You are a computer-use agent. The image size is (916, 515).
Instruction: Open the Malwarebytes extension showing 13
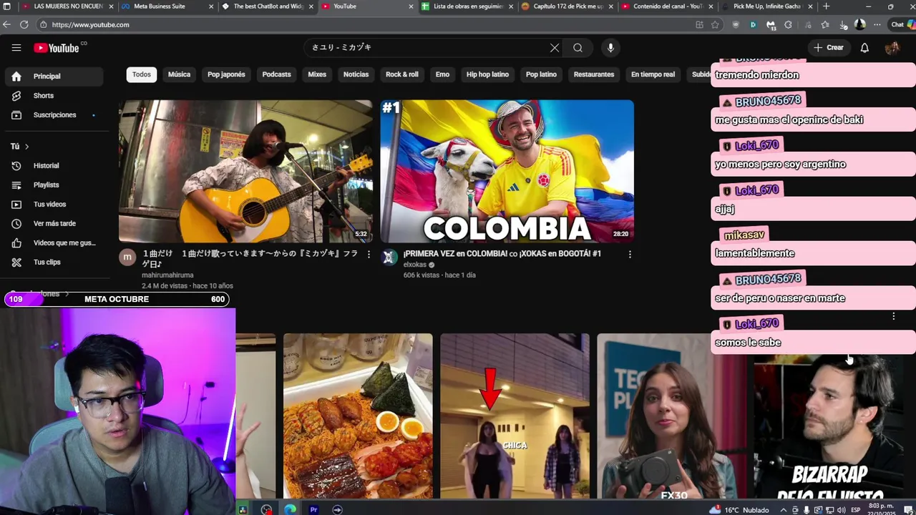[771, 24]
